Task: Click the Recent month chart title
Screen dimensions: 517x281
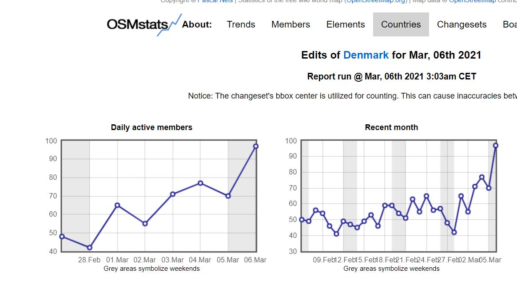Action: pyautogui.click(x=391, y=127)
